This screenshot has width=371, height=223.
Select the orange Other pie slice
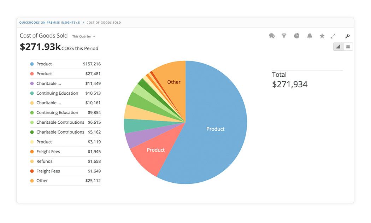[x=173, y=82]
